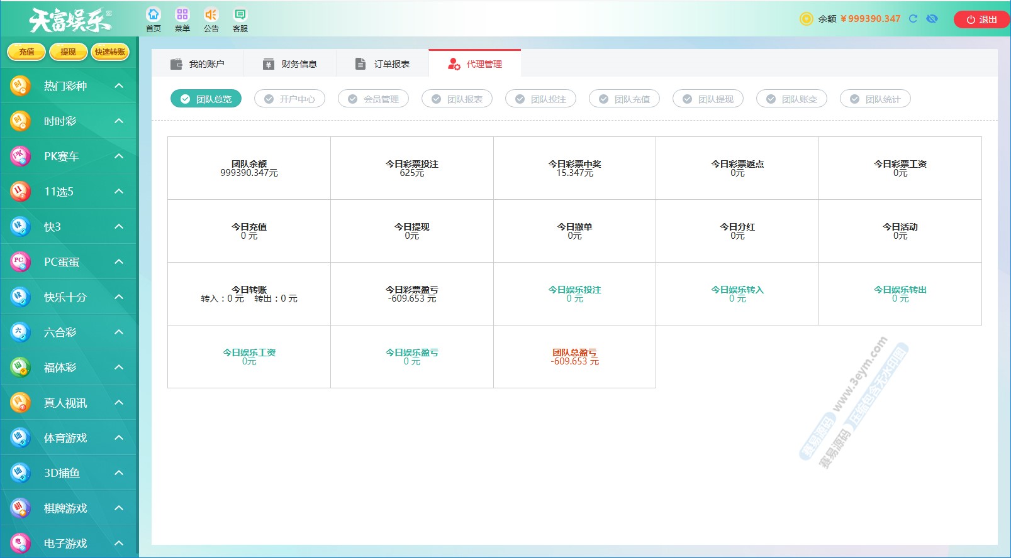The width and height of the screenshot is (1011, 558).
Task: Click the 首页 home icon
Action: (154, 14)
